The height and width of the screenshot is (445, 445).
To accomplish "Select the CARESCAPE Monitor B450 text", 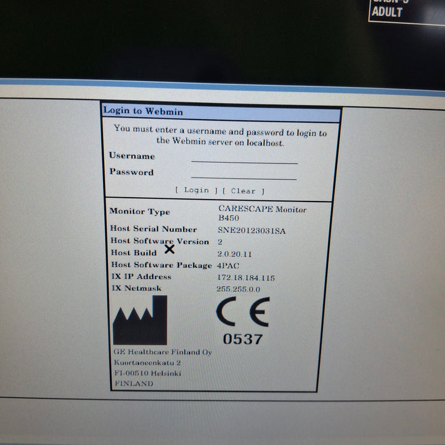I will [262, 213].
